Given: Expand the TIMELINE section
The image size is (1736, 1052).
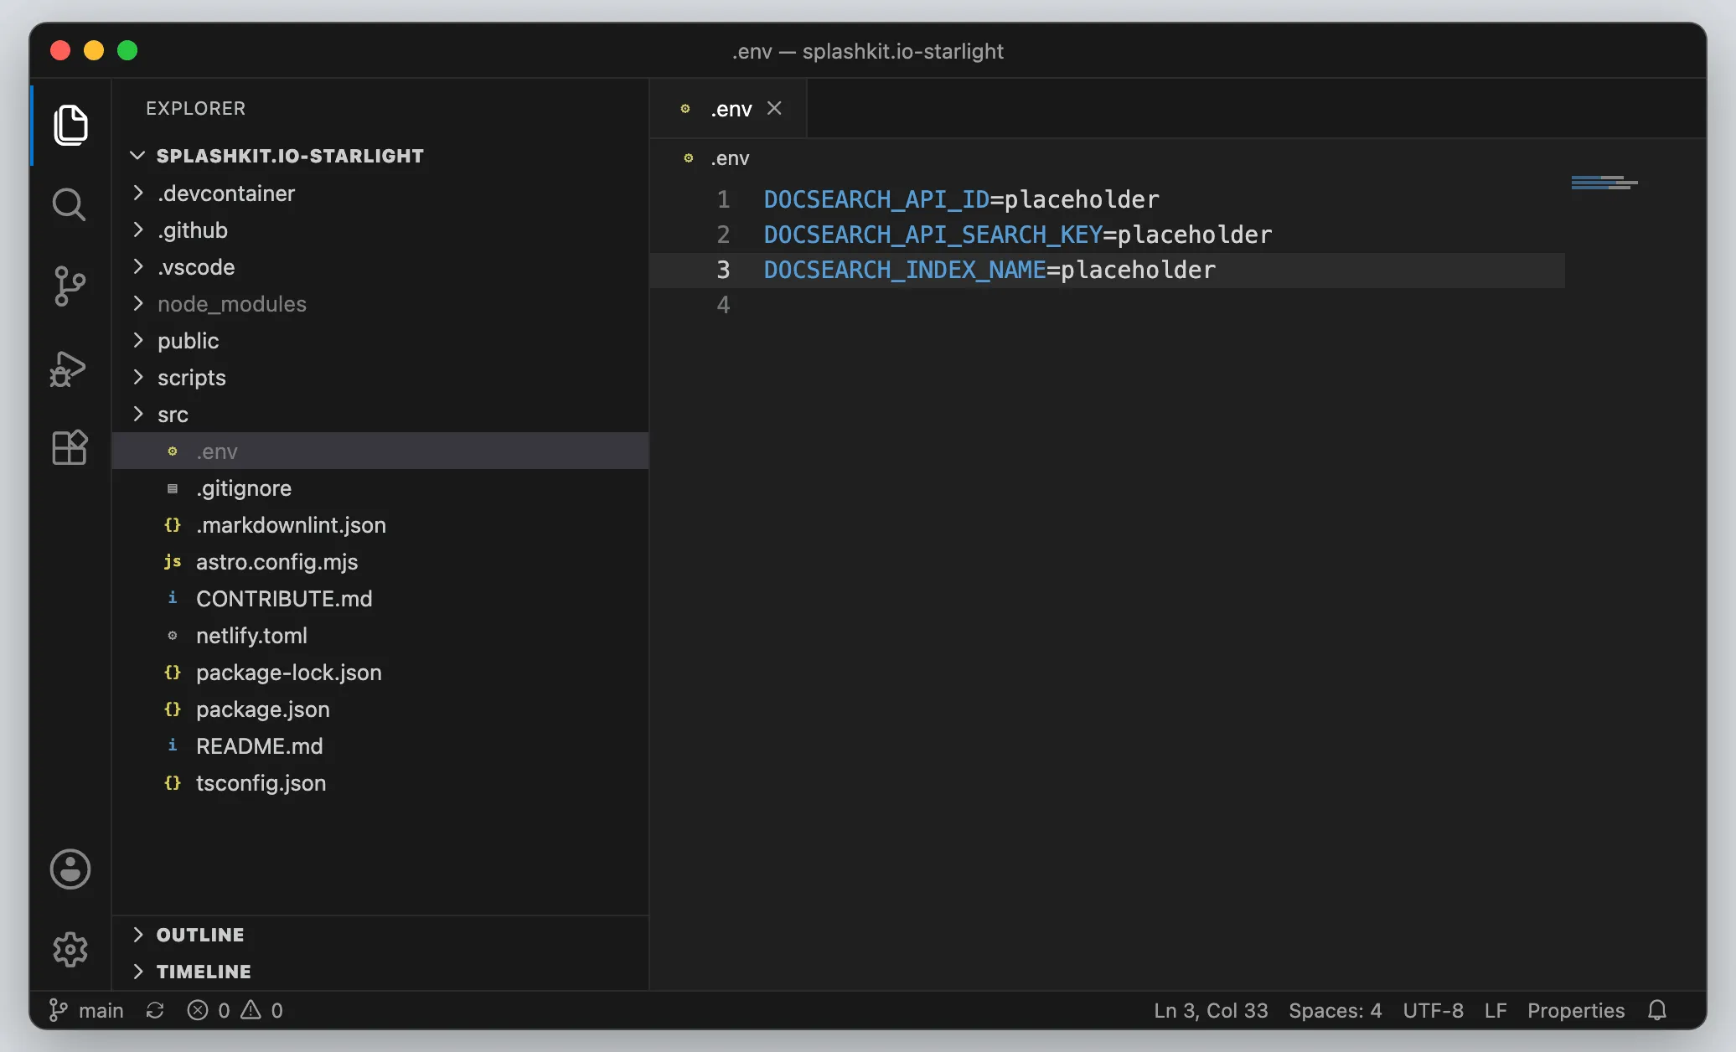Looking at the screenshot, I should tap(380, 972).
